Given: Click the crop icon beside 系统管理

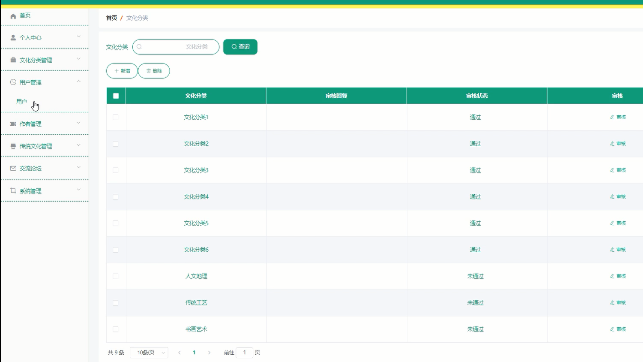Looking at the screenshot, I should point(13,191).
